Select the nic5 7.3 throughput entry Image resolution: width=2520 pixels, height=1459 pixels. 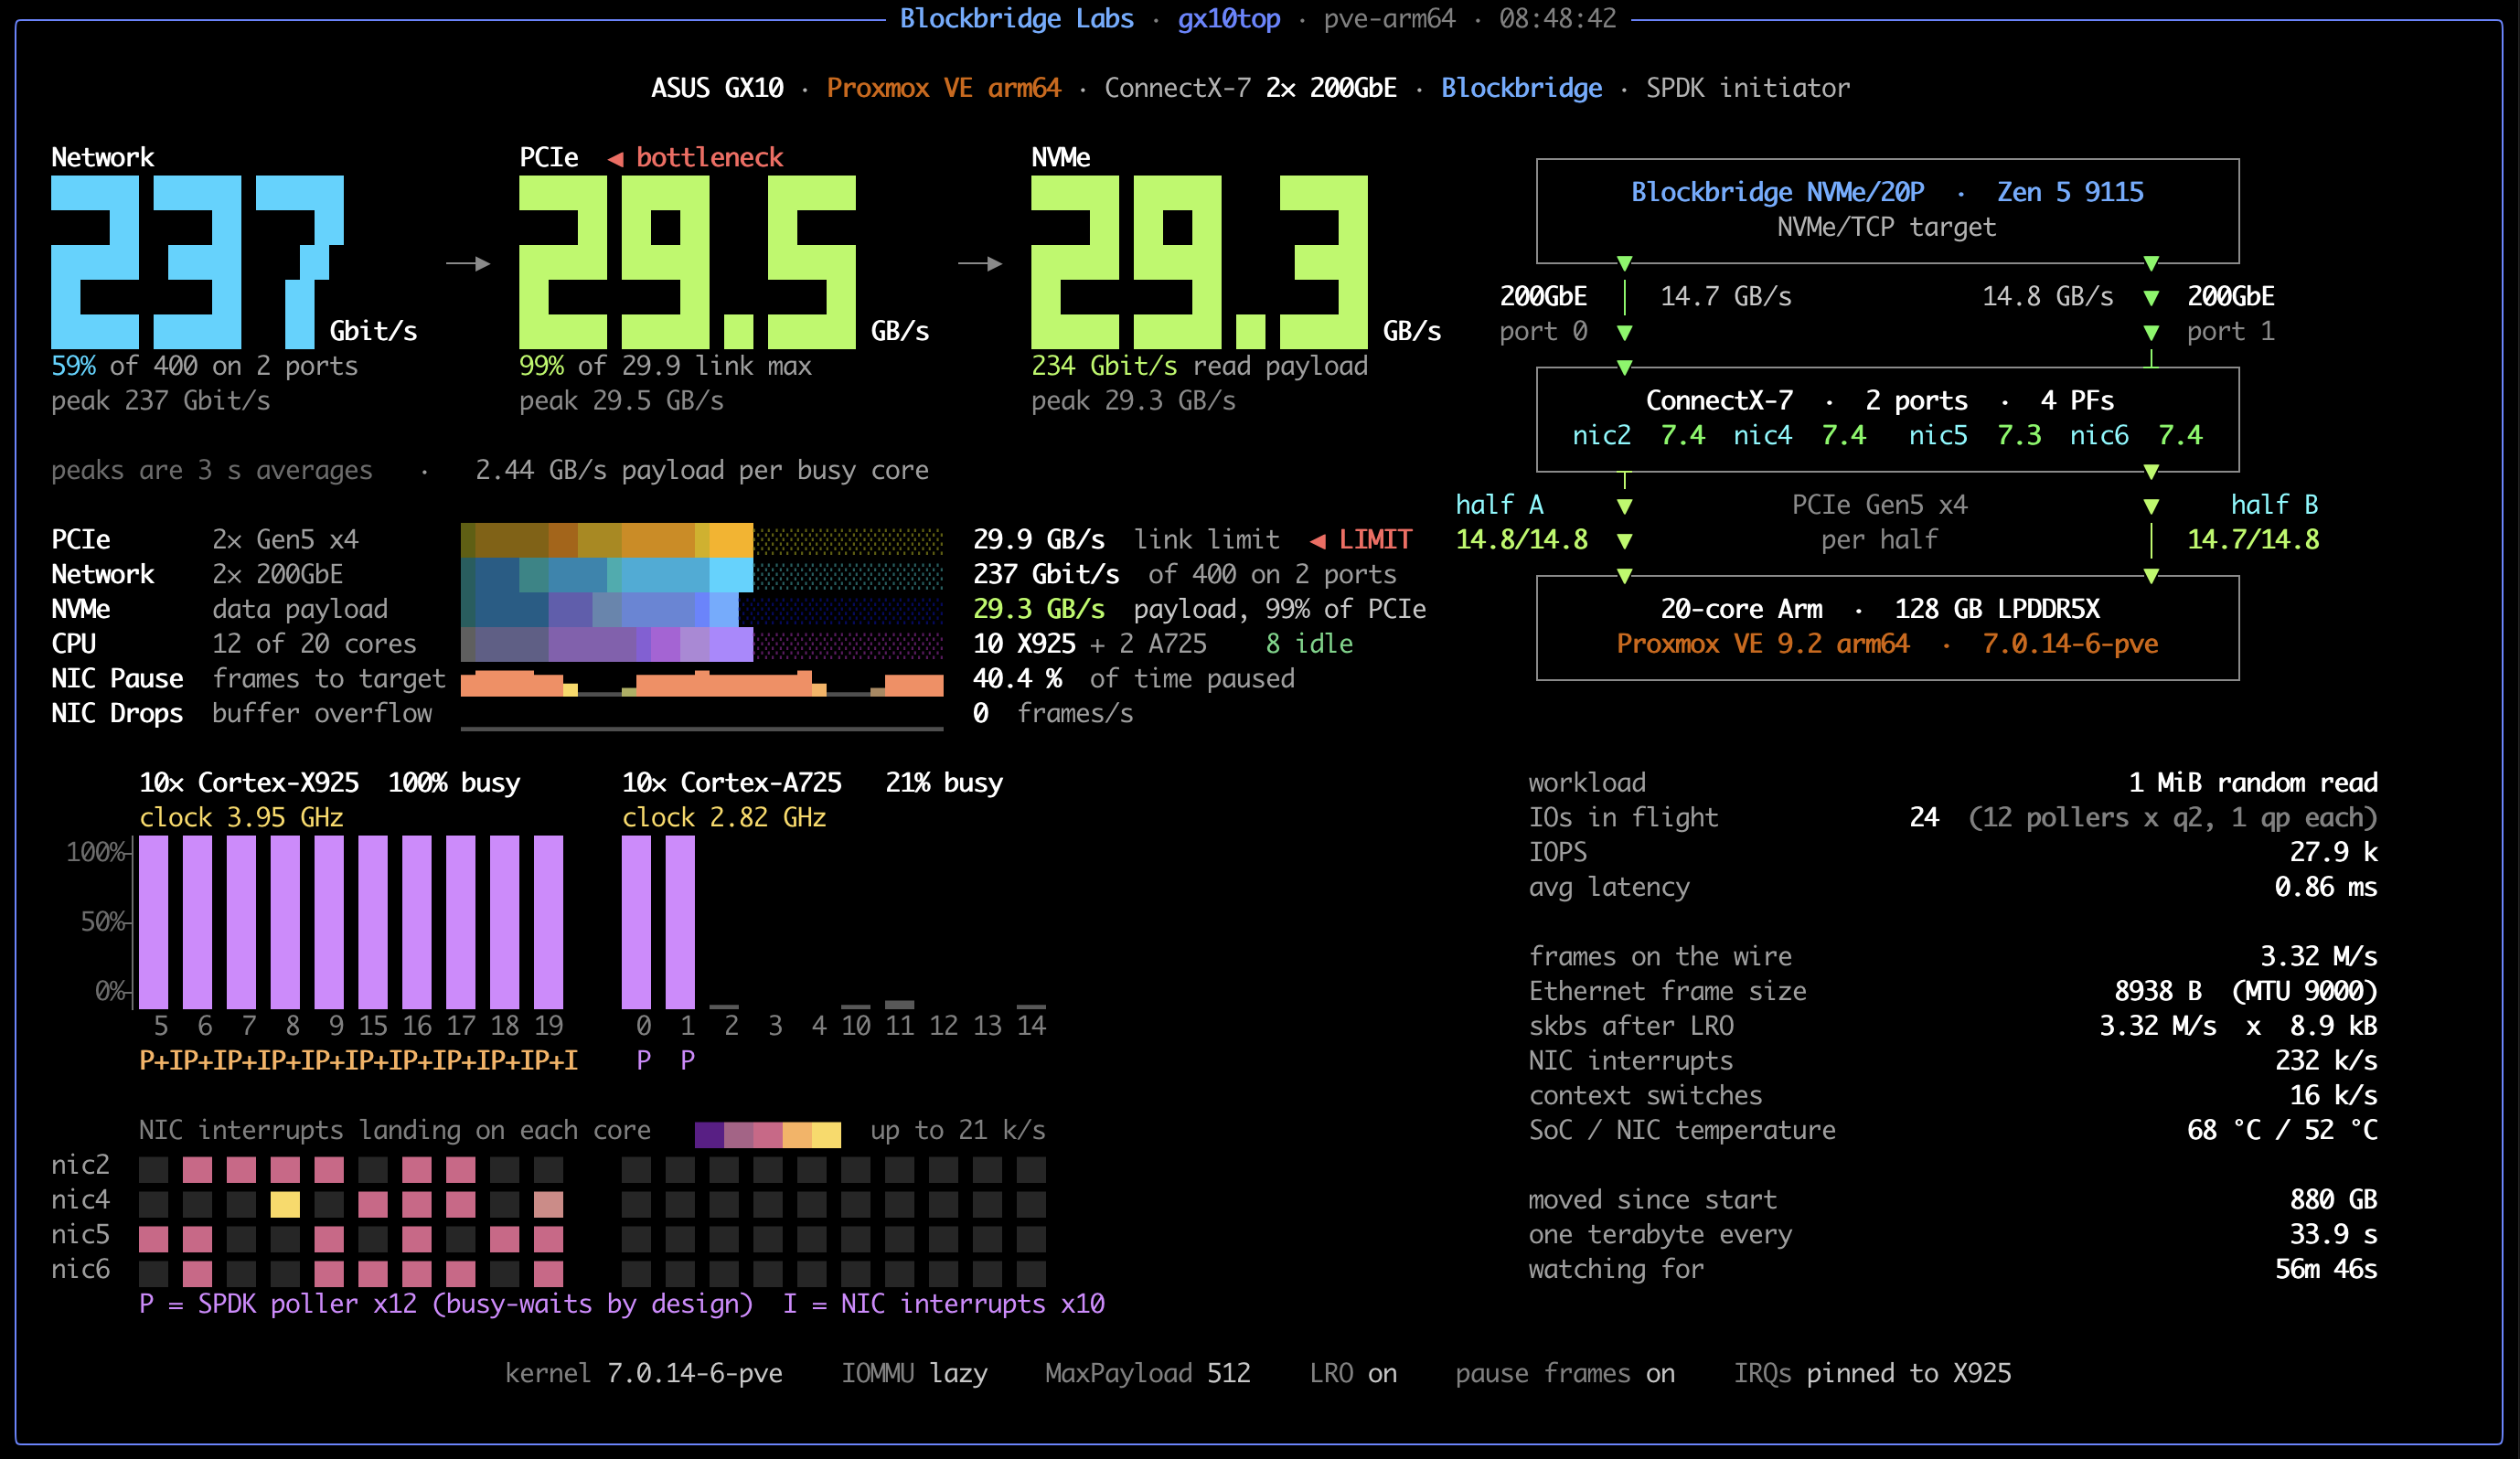(x=1975, y=435)
